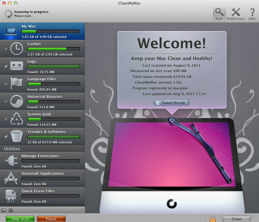
Task: Click the deselect-all box below the sidebar
Action: (x=11, y=210)
